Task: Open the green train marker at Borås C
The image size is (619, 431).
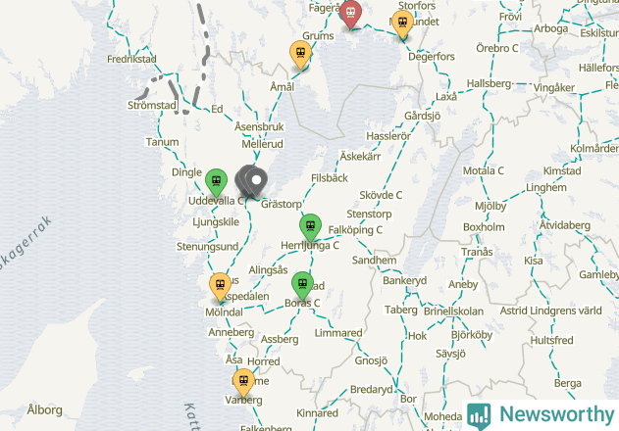Action: (x=302, y=285)
